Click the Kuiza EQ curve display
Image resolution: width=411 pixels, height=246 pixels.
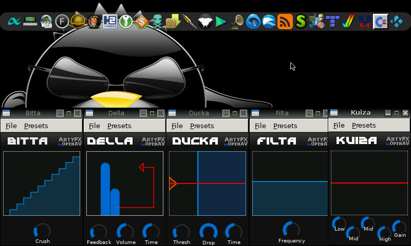369,183
